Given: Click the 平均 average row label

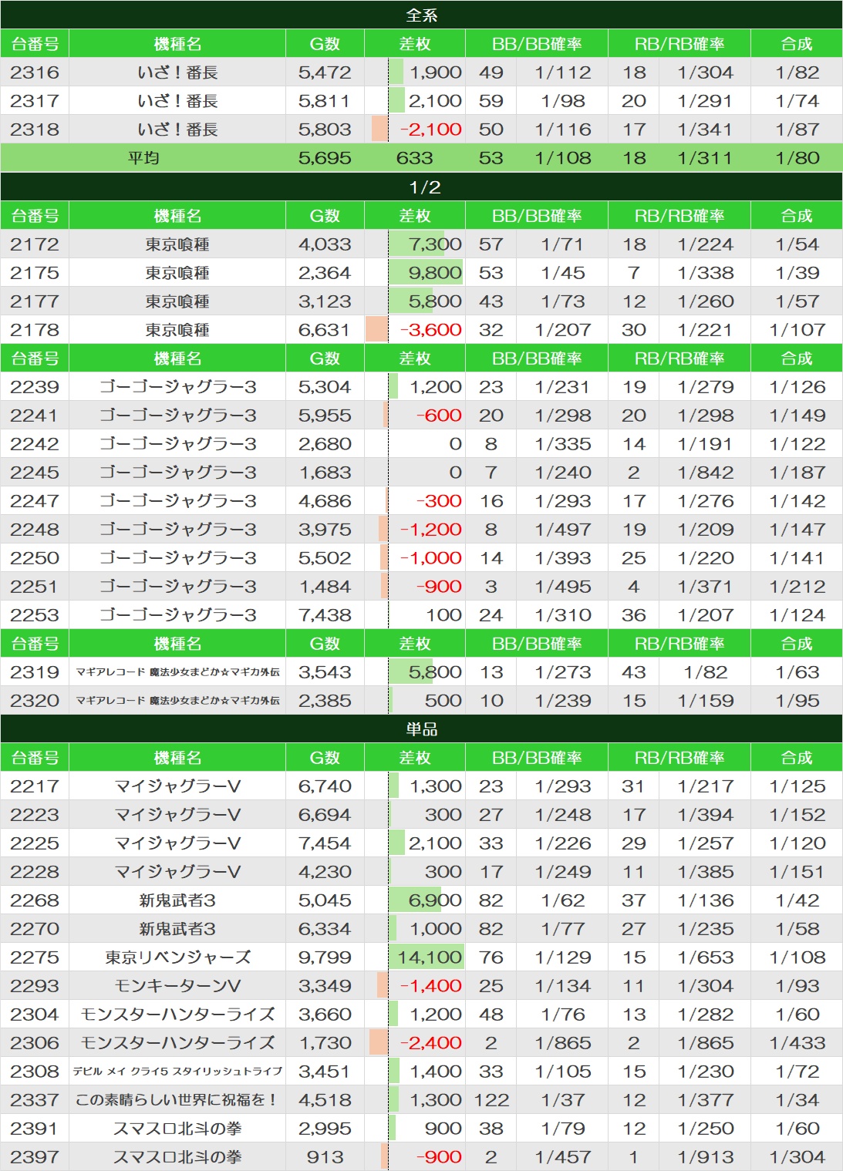Looking at the screenshot, I should [x=143, y=158].
